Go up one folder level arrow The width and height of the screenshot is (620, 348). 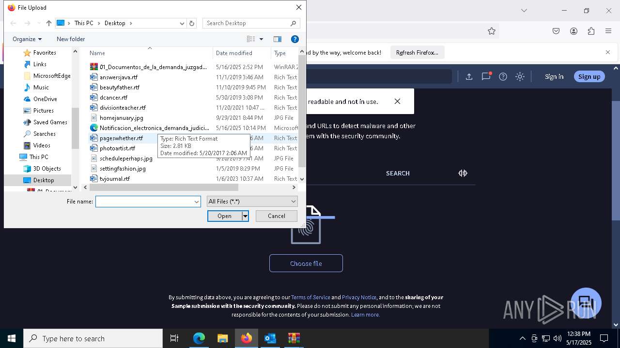coord(48,23)
